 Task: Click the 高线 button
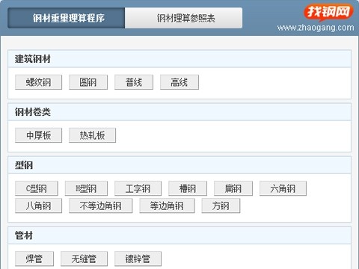[179, 82]
